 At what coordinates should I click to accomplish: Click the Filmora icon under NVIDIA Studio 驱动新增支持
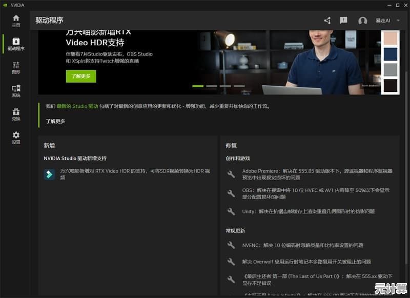tap(49, 174)
